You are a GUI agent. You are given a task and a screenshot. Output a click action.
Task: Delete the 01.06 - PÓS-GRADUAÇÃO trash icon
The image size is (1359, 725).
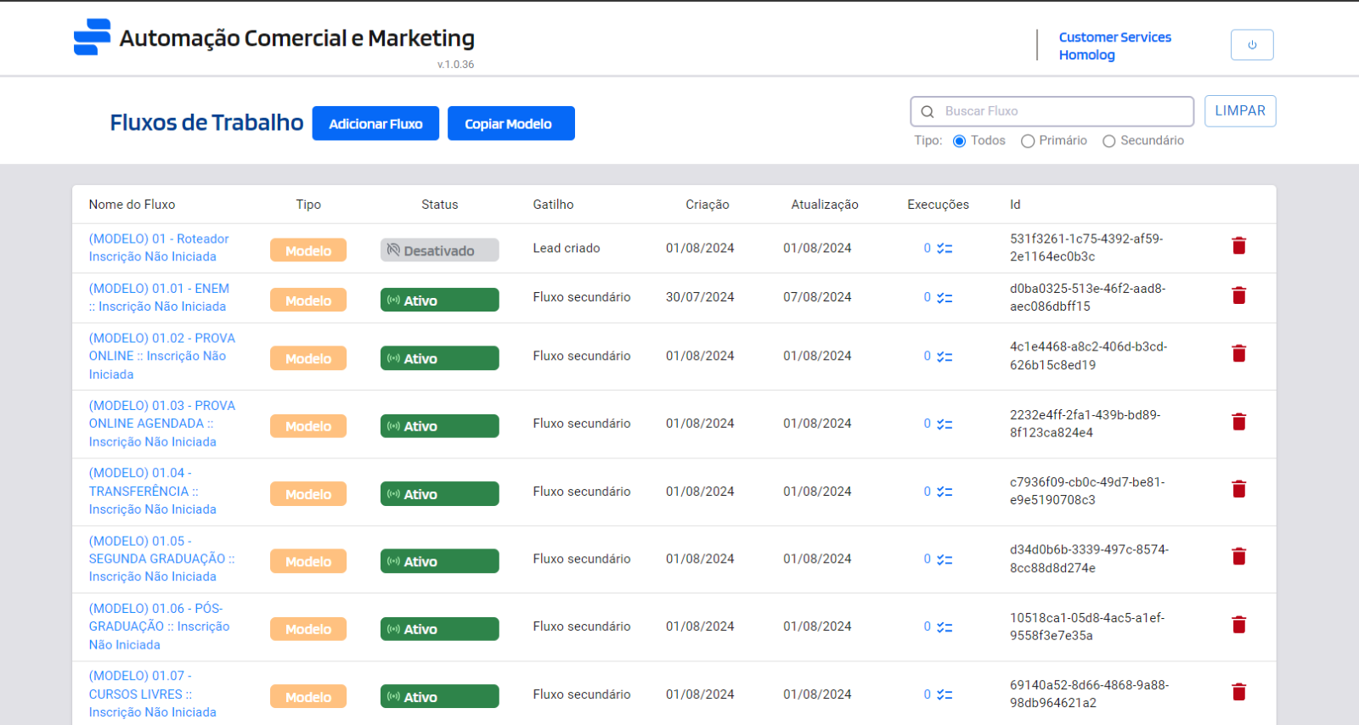pyautogui.click(x=1239, y=625)
